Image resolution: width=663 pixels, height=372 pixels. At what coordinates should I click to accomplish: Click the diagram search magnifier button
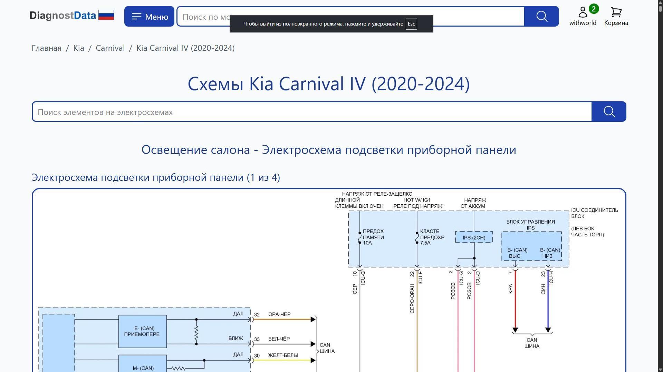609,111
